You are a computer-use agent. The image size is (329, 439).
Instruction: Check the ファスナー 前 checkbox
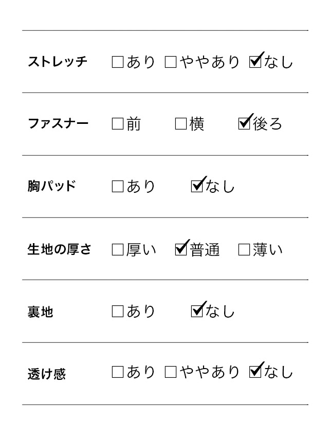[118, 124]
